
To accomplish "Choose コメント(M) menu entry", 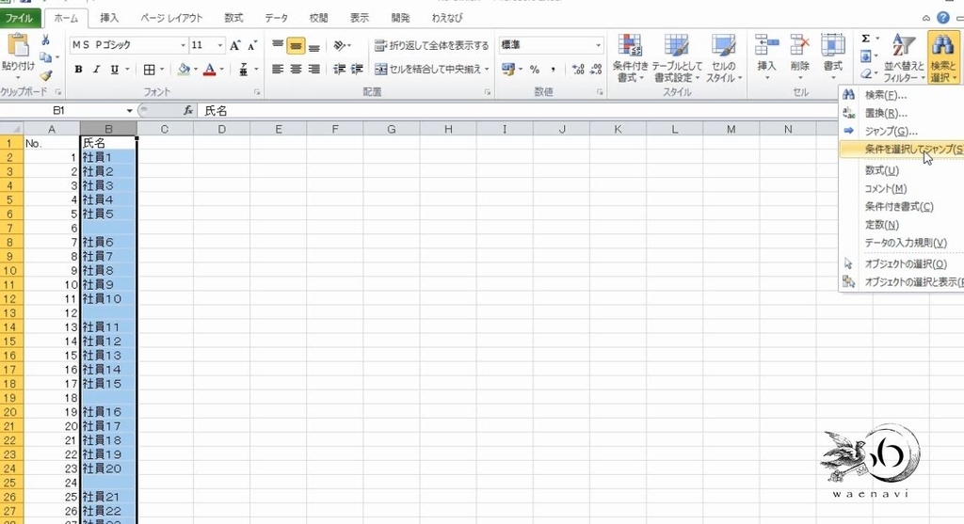I will click(x=902, y=188).
